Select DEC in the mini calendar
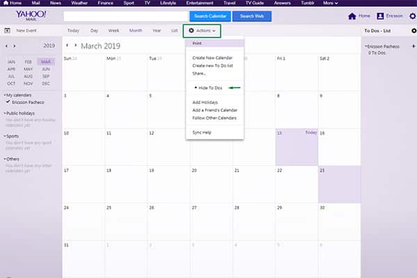This screenshot has height=278, width=417. click(x=46, y=83)
